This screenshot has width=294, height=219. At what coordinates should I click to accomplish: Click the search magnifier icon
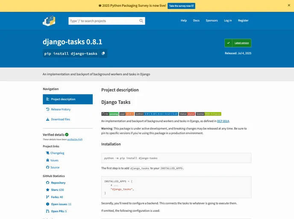click(141, 21)
